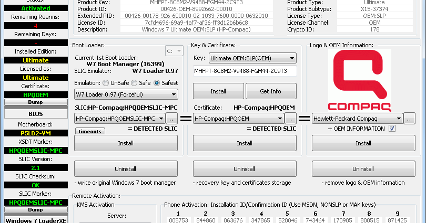Click the Dump button under Certificate
Screen dimensions: 426x223
point(36,102)
